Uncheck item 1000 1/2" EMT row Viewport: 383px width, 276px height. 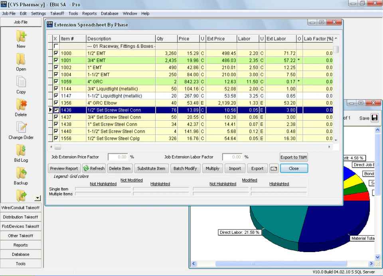click(x=56, y=53)
